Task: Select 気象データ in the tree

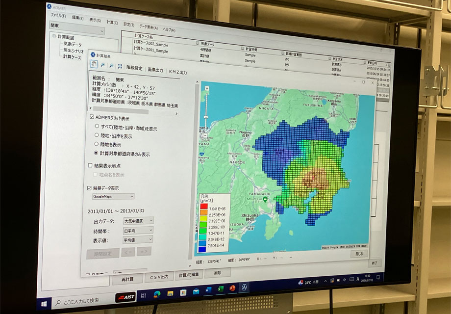Action: pyautogui.click(x=73, y=44)
